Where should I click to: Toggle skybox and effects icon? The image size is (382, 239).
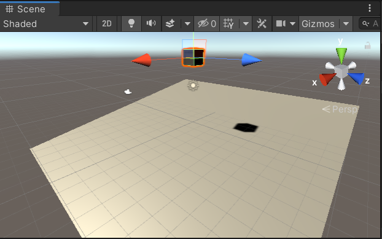pos(170,24)
